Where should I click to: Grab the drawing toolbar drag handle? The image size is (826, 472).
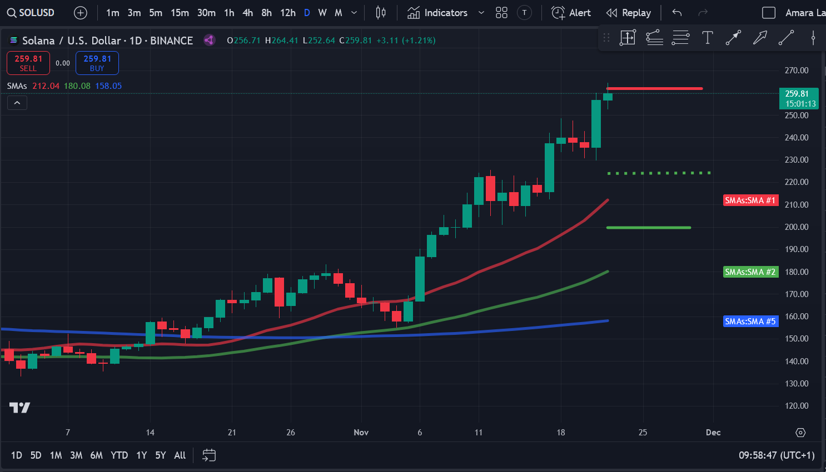point(606,38)
